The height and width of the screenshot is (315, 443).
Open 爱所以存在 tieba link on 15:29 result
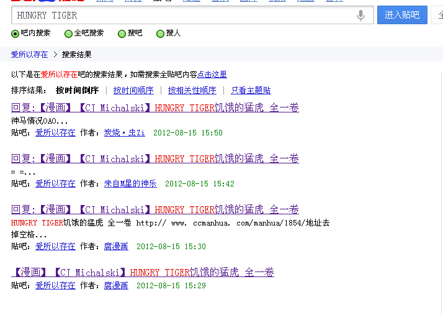55,285
